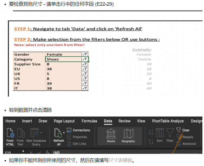Image resolution: width=204 pixels, height=166 pixels.
Task: Click the Properties icon
Action: point(69,137)
